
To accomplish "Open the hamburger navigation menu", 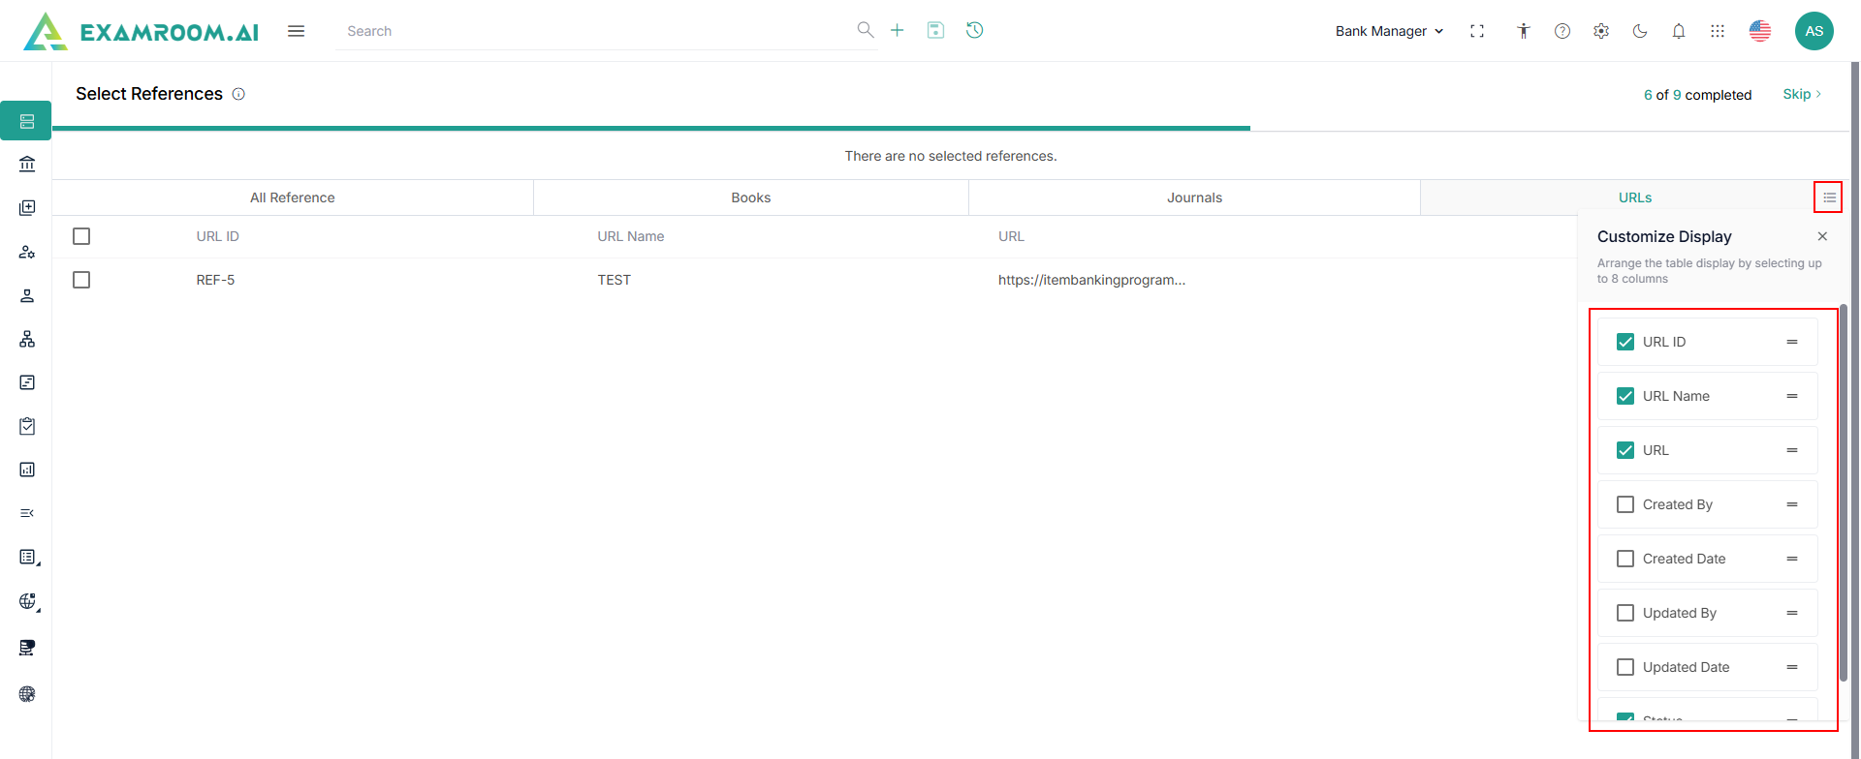I will [x=297, y=31].
